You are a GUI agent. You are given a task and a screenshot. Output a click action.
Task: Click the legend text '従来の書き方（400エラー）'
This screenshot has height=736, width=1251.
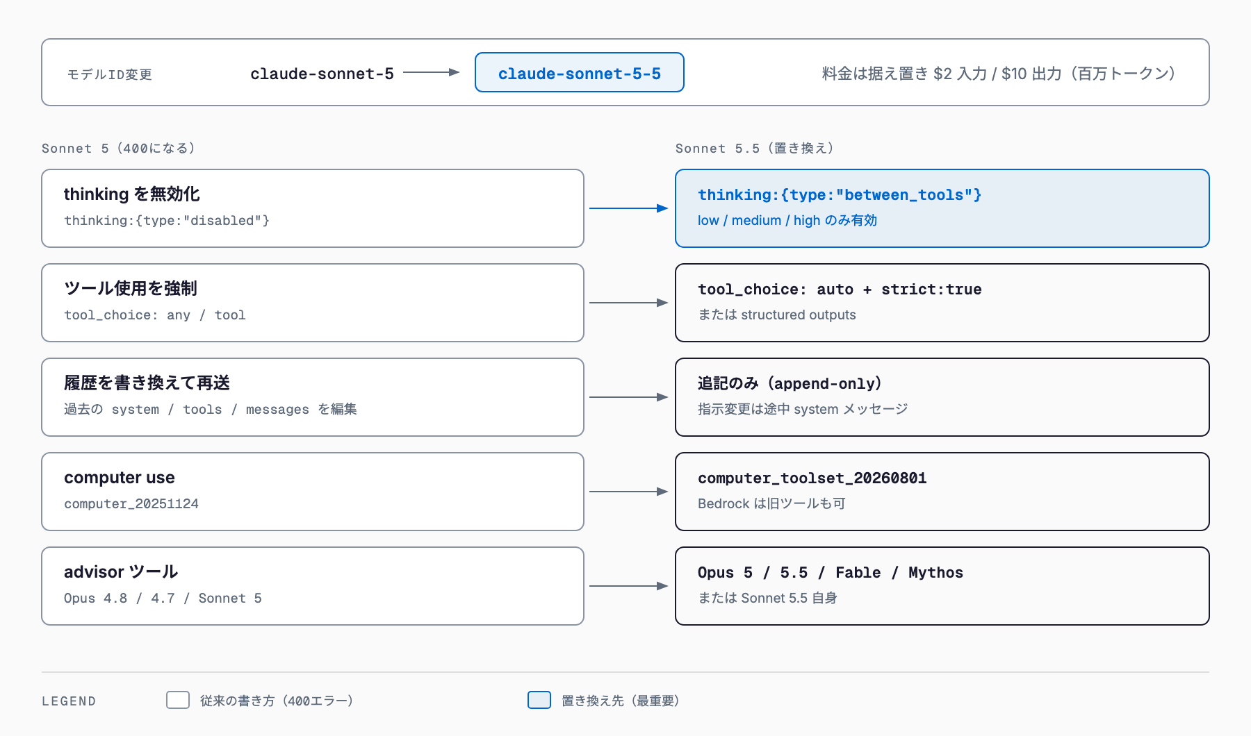coord(277,701)
